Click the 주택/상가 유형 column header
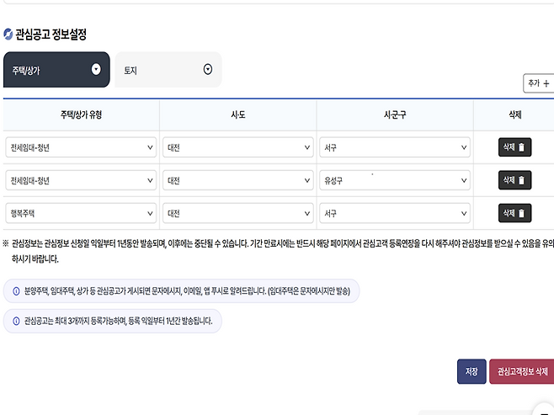The image size is (554, 415). click(x=81, y=114)
